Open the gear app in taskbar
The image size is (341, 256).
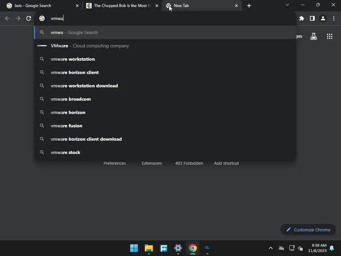point(178,248)
